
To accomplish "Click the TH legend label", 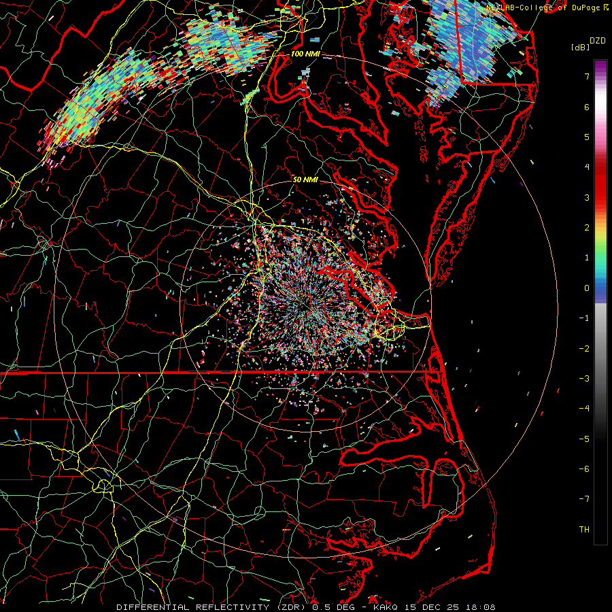I will 584,530.
